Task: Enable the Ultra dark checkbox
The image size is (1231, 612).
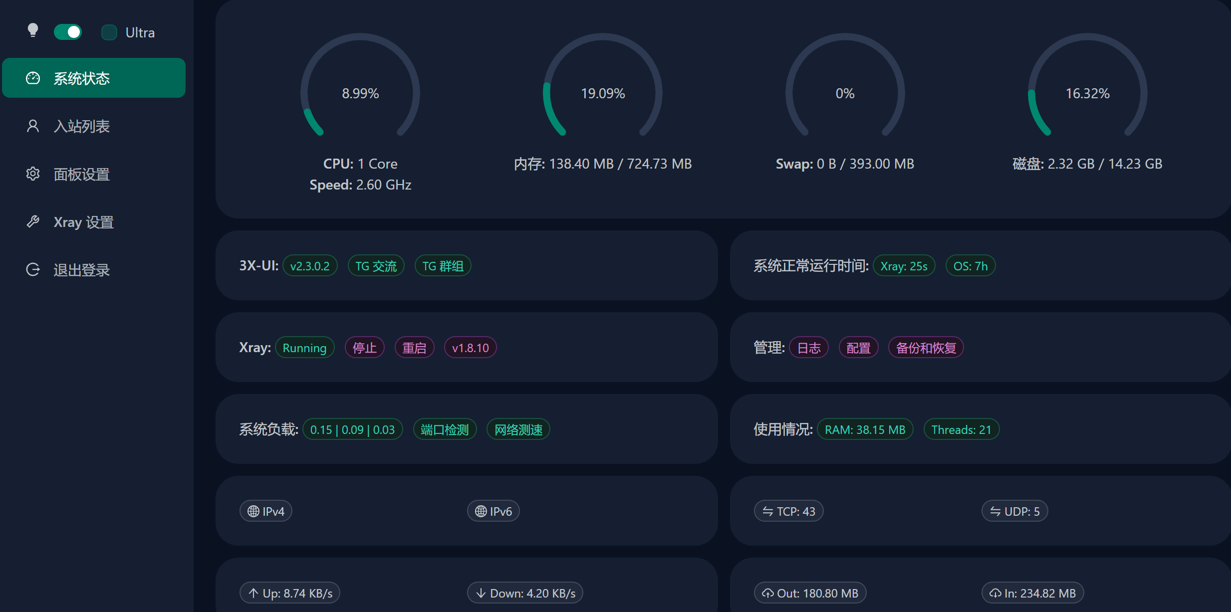Action: click(109, 32)
